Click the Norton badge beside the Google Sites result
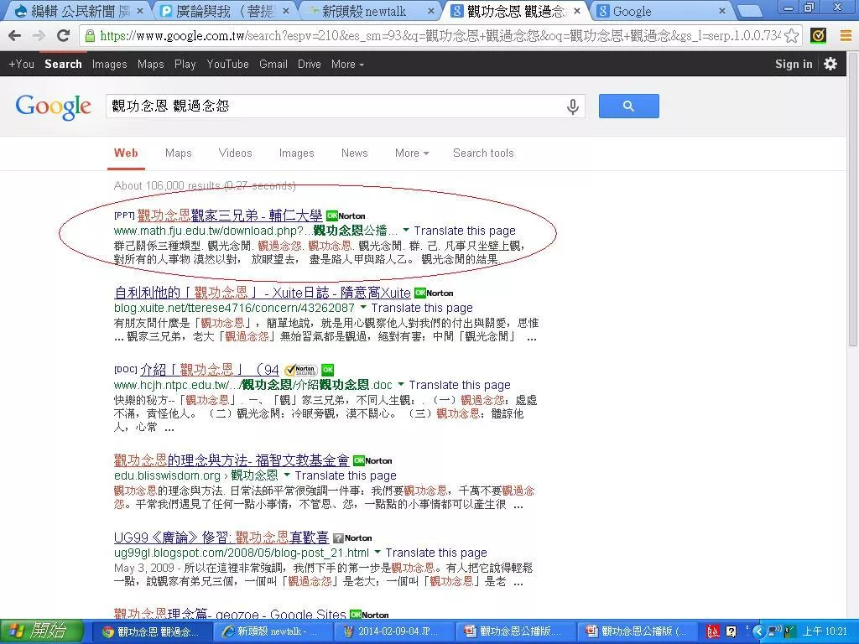The height and width of the screenshot is (644, 859). [x=369, y=615]
